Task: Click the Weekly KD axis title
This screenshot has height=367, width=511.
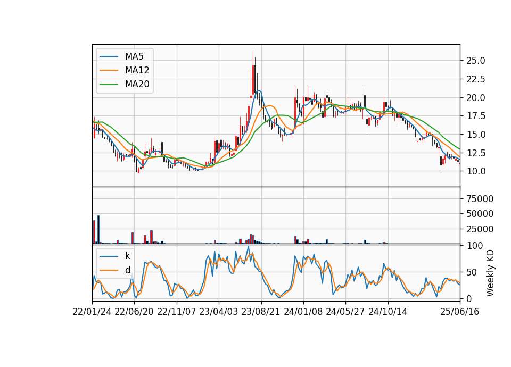Action: pyautogui.click(x=490, y=273)
